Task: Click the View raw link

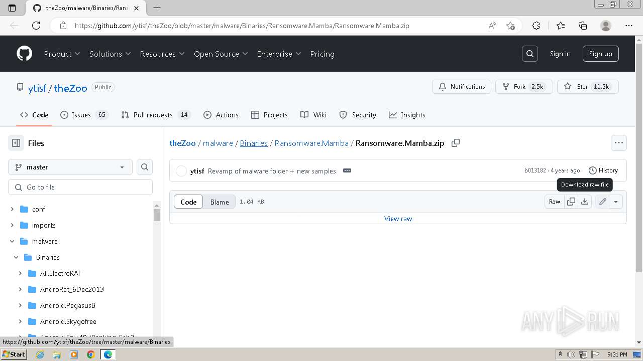Action: pos(398,219)
